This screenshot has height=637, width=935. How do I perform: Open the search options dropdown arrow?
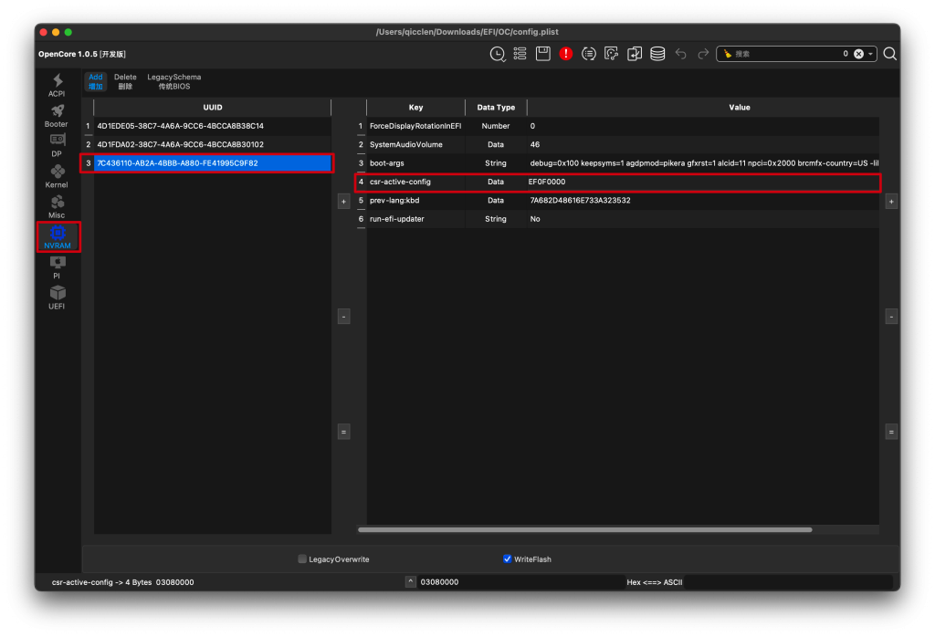870,54
